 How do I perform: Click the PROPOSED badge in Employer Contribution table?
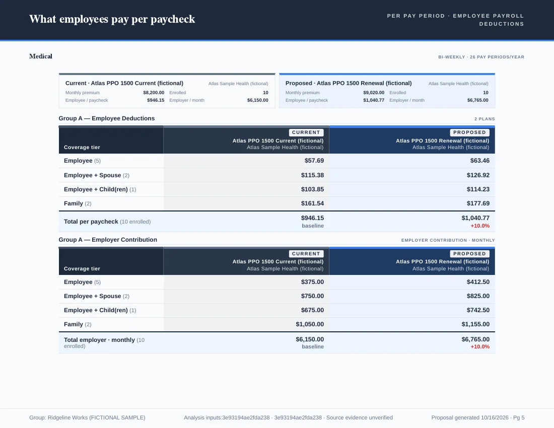pyautogui.click(x=469, y=254)
